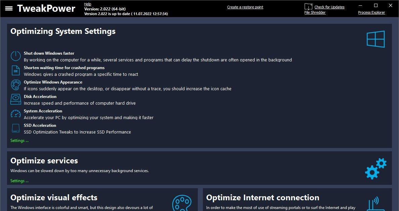Click Check for Updates link
The height and width of the screenshot is (211, 399).
329,7
